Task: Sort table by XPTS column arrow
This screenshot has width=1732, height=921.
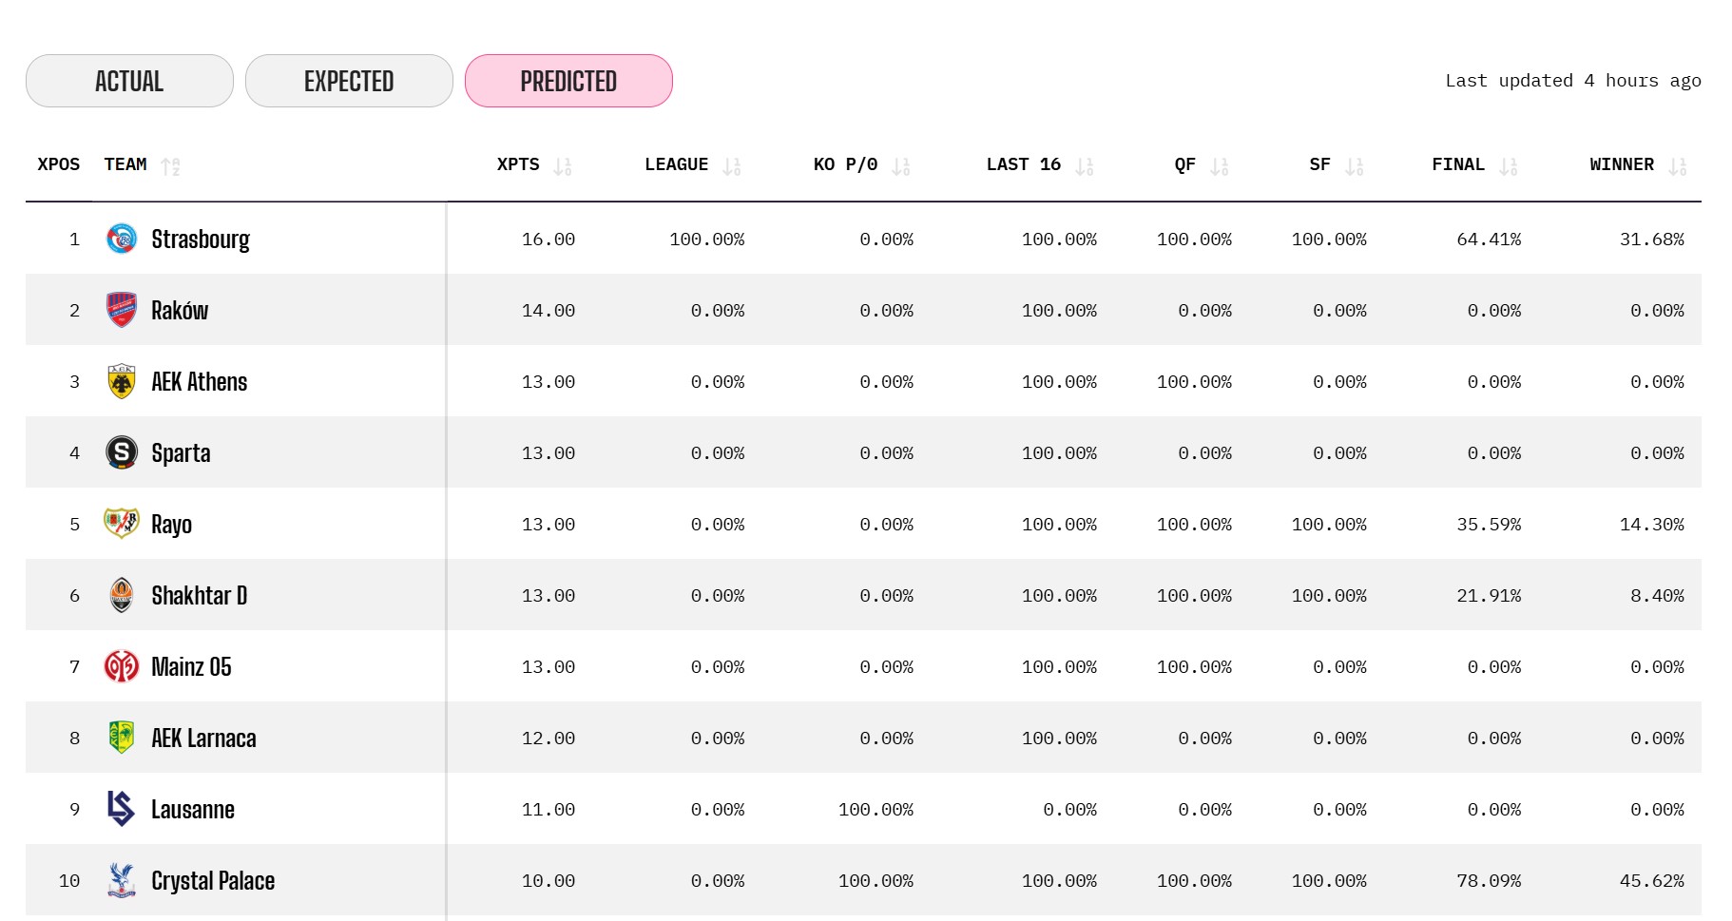Action: click(563, 166)
